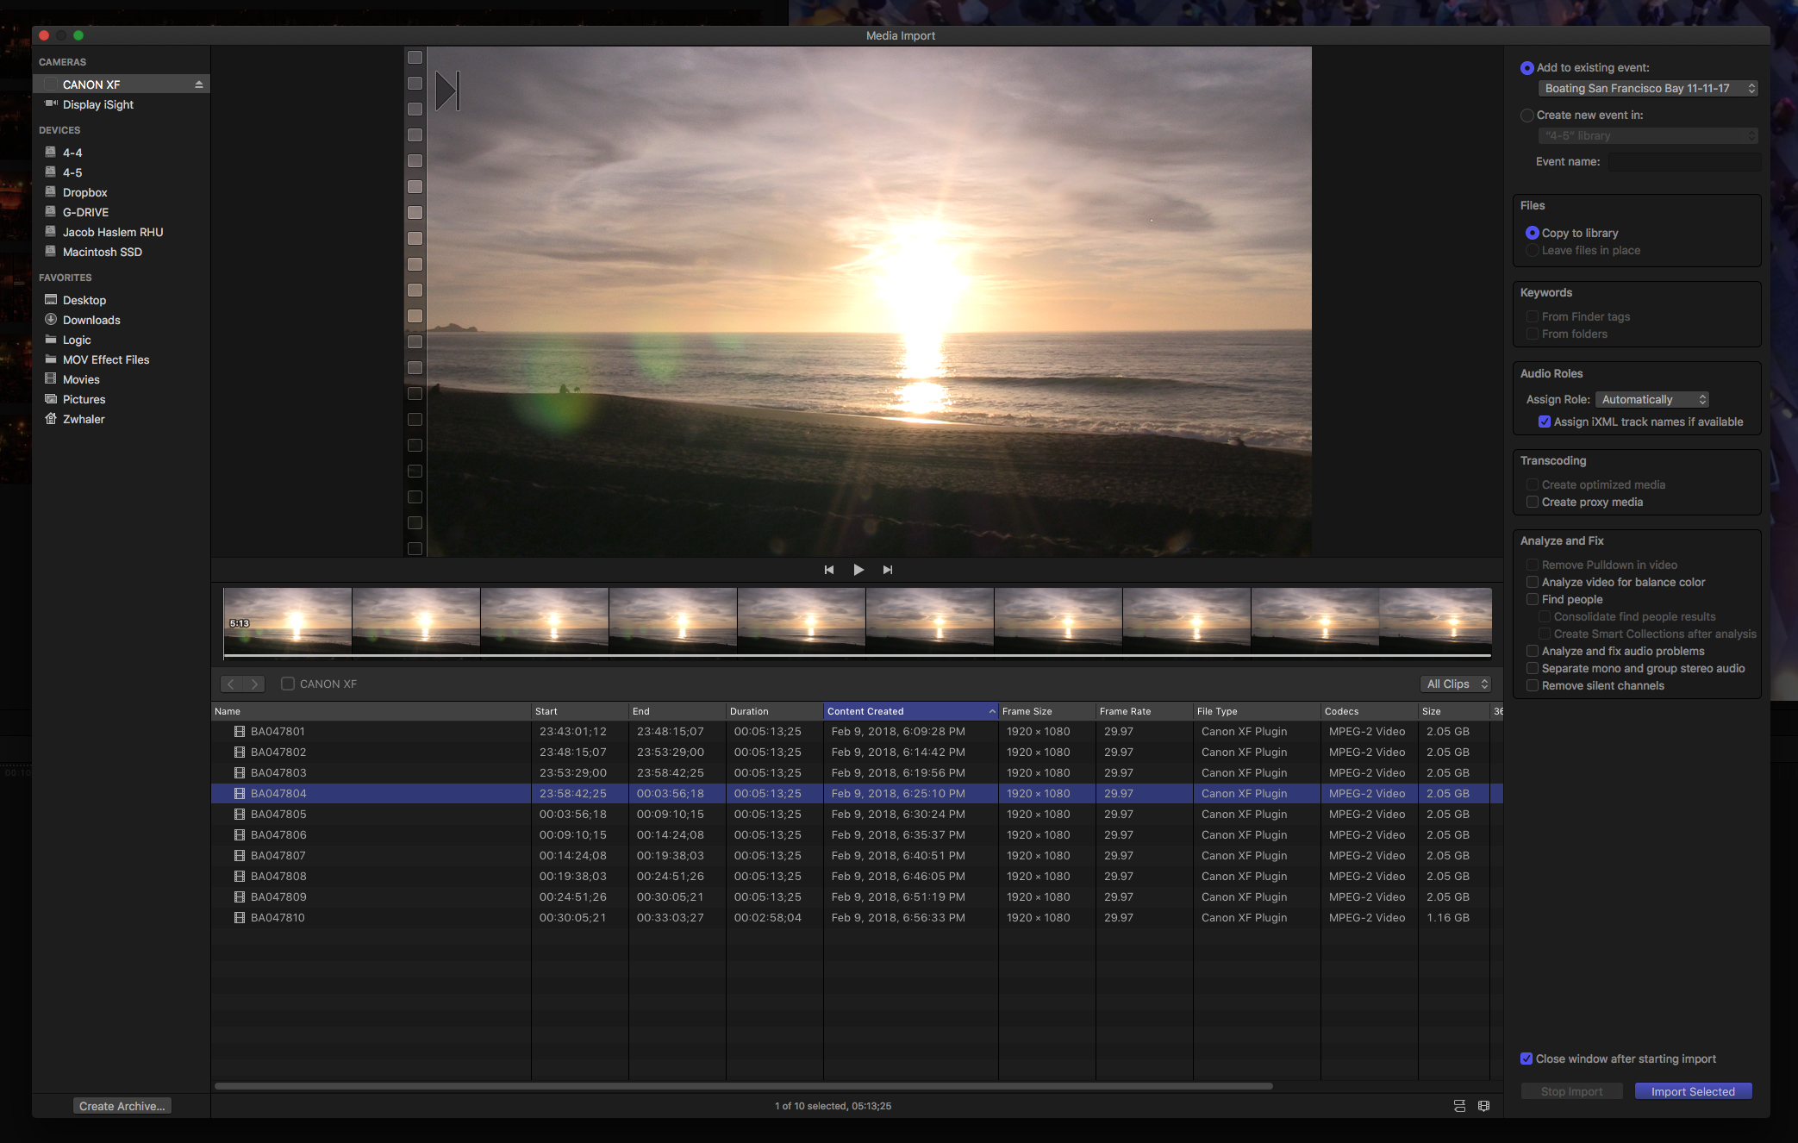Enable Create proxy media checkbox
Screen dimensions: 1798x1143
1533,502
